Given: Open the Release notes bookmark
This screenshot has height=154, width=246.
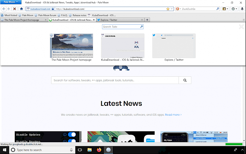Looking at the screenshot, I should (78, 15).
